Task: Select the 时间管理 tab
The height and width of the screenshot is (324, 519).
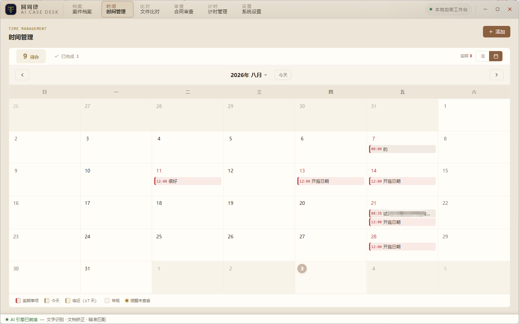Action: coord(117,9)
